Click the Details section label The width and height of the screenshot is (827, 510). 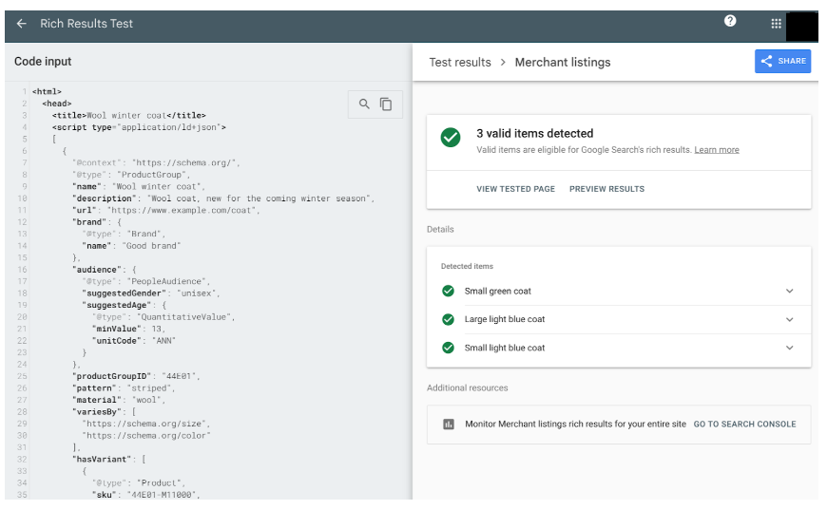[440, 229]
